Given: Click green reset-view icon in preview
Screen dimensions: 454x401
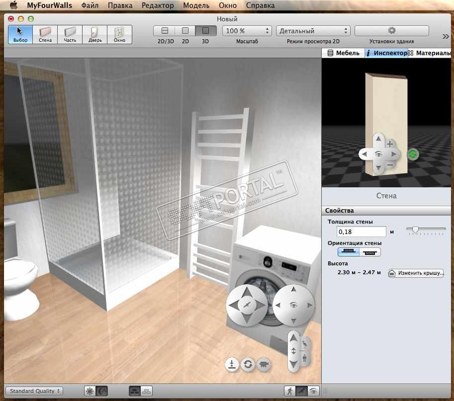Looking at the screenshot, I should point(413,154).
